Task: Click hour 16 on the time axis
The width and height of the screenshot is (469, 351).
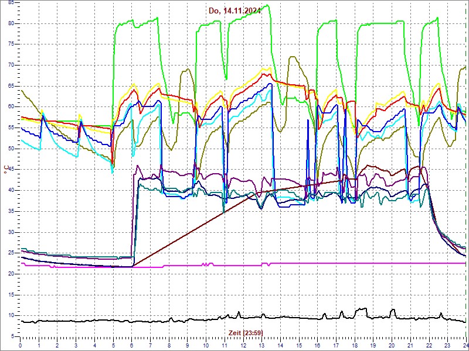Action: pyautogui.click(x=317, y=345)
